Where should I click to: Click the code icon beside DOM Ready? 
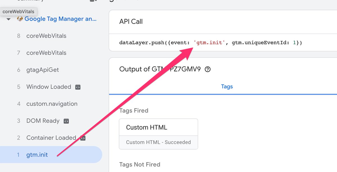pos(66,121)
